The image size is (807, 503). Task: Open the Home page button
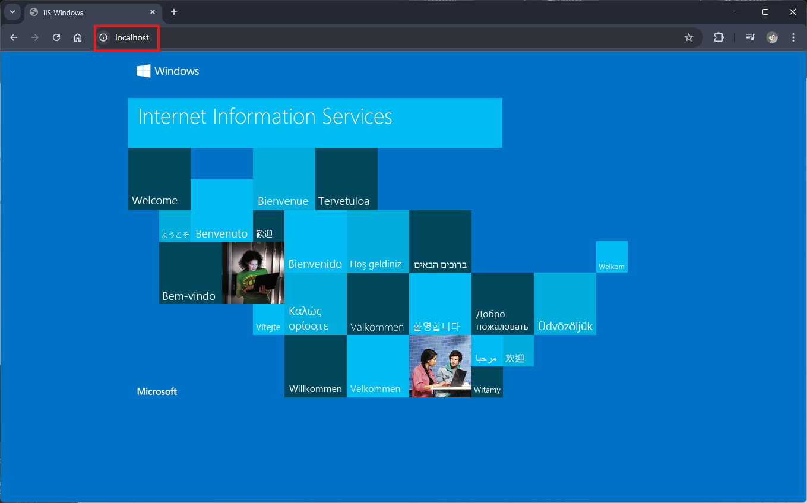[x=78, y=37]
